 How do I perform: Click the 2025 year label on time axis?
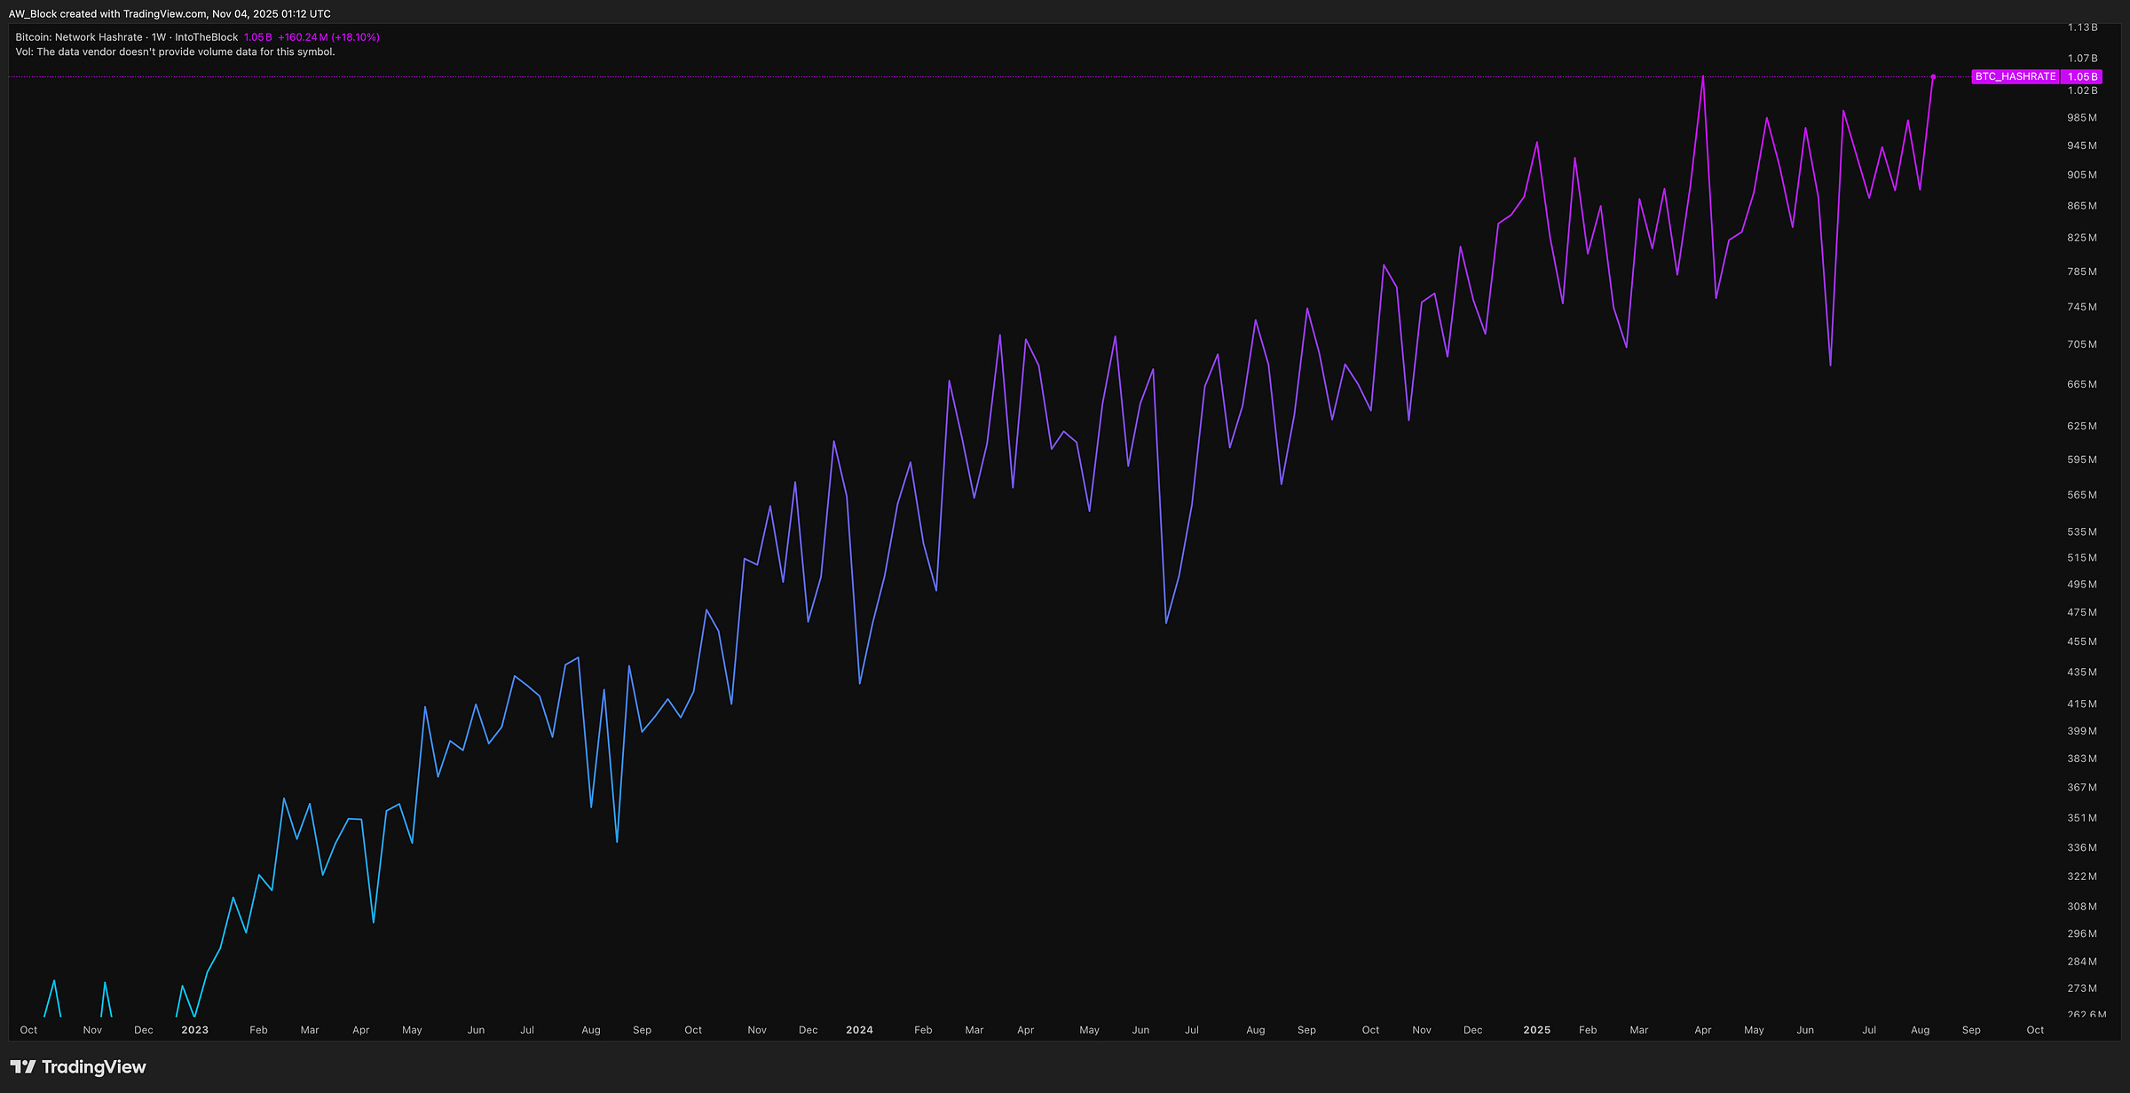pos(1536,1030)
